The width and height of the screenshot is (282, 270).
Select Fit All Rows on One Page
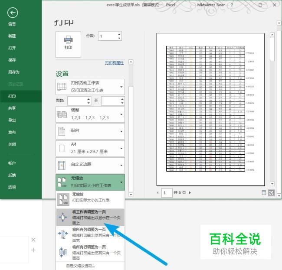[90, 252]
